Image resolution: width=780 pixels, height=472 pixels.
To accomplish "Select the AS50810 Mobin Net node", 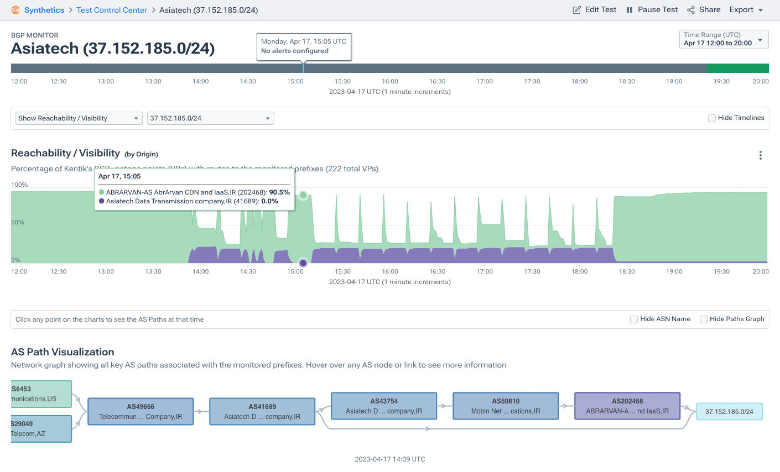I will coord(506,406).
